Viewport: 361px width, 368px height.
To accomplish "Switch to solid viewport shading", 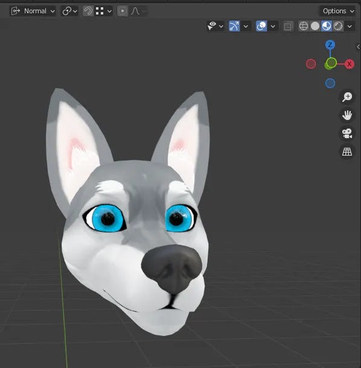I will click(x=315, y=26).
